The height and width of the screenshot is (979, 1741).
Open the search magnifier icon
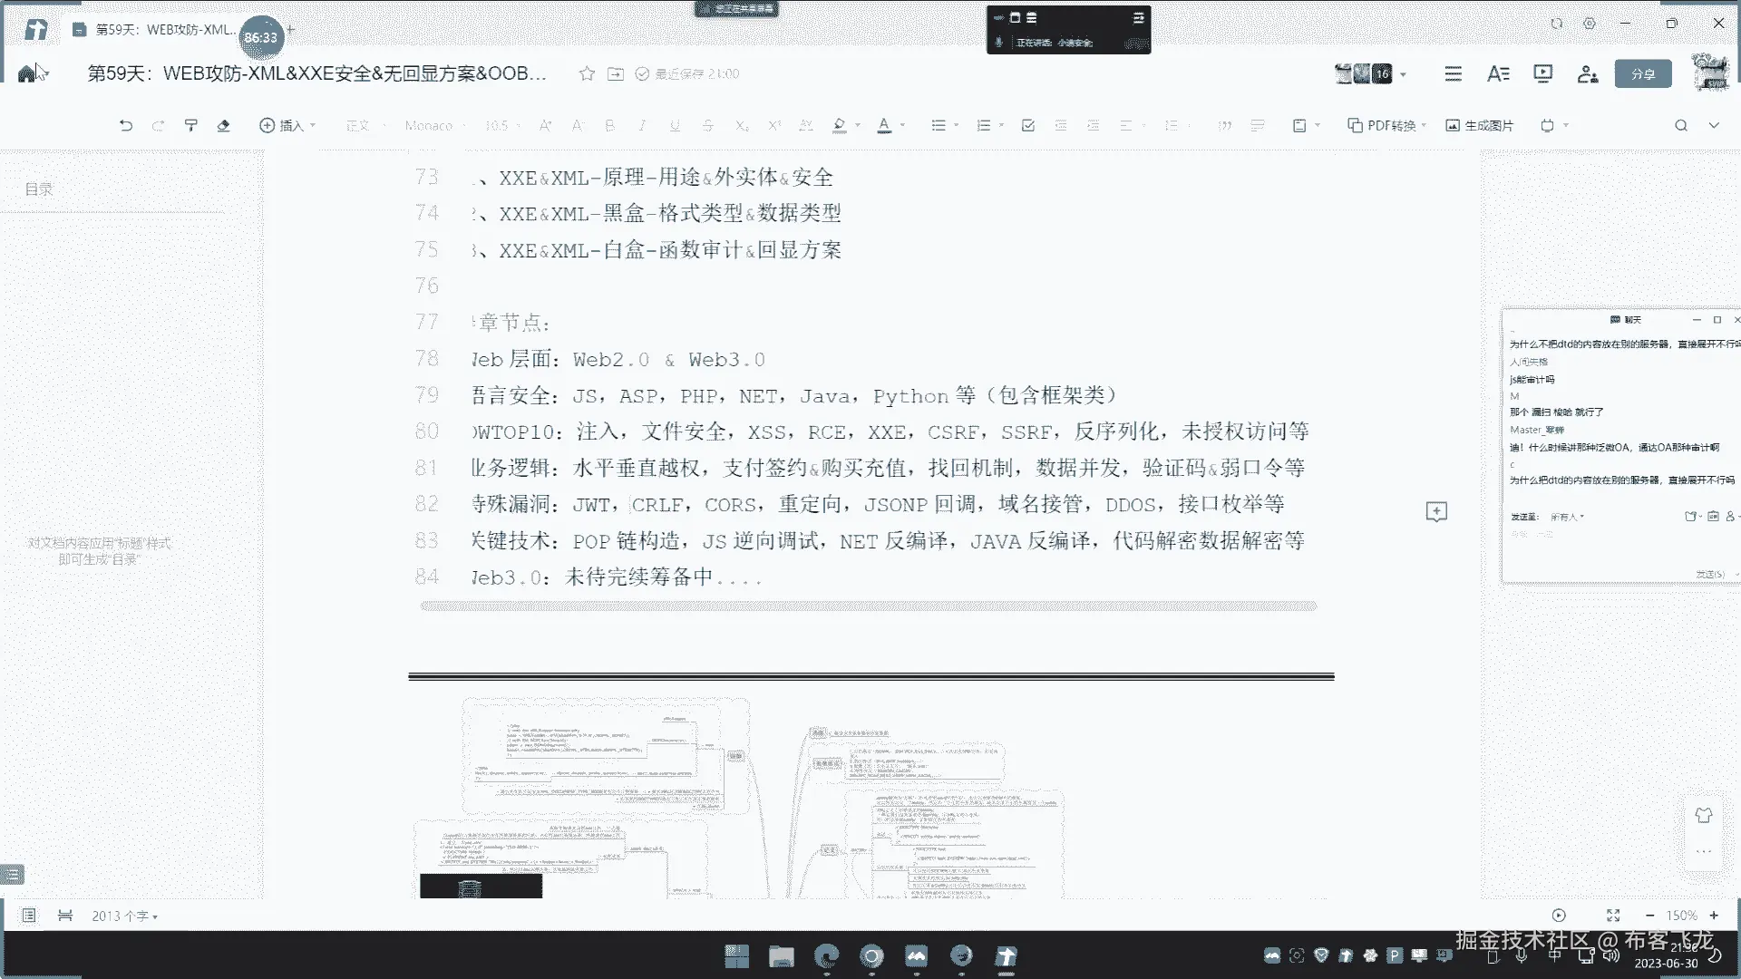(x=1680, y=125)
